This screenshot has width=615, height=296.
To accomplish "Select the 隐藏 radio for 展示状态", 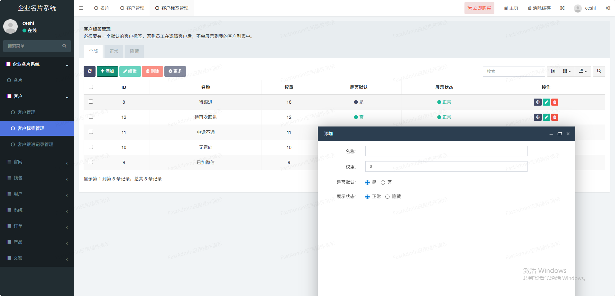I will click(x=387, y=197).
